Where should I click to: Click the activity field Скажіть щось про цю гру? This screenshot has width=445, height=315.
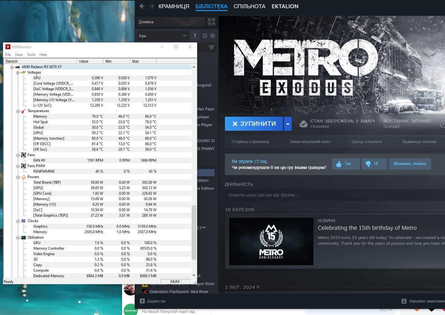[335, 195]
